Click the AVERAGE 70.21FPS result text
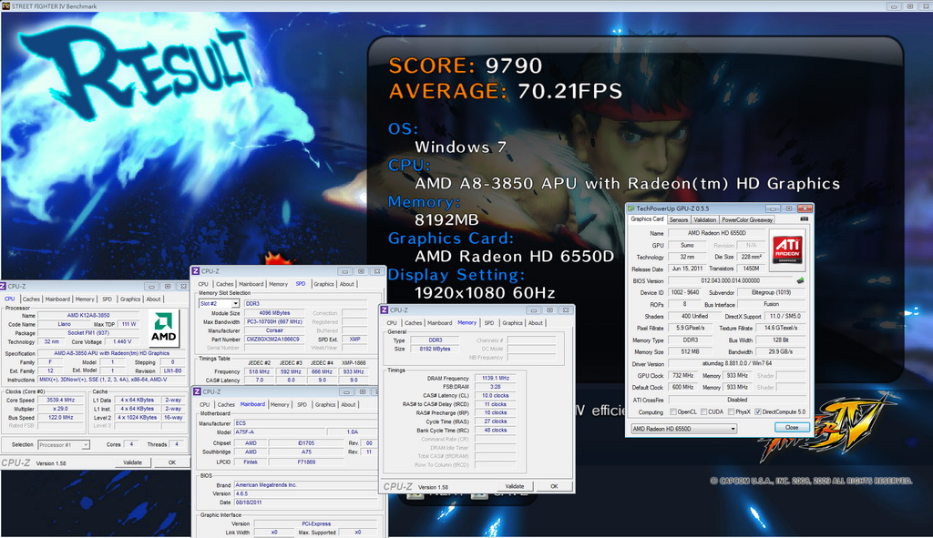The image size is (933, 538). pos(505,91)
